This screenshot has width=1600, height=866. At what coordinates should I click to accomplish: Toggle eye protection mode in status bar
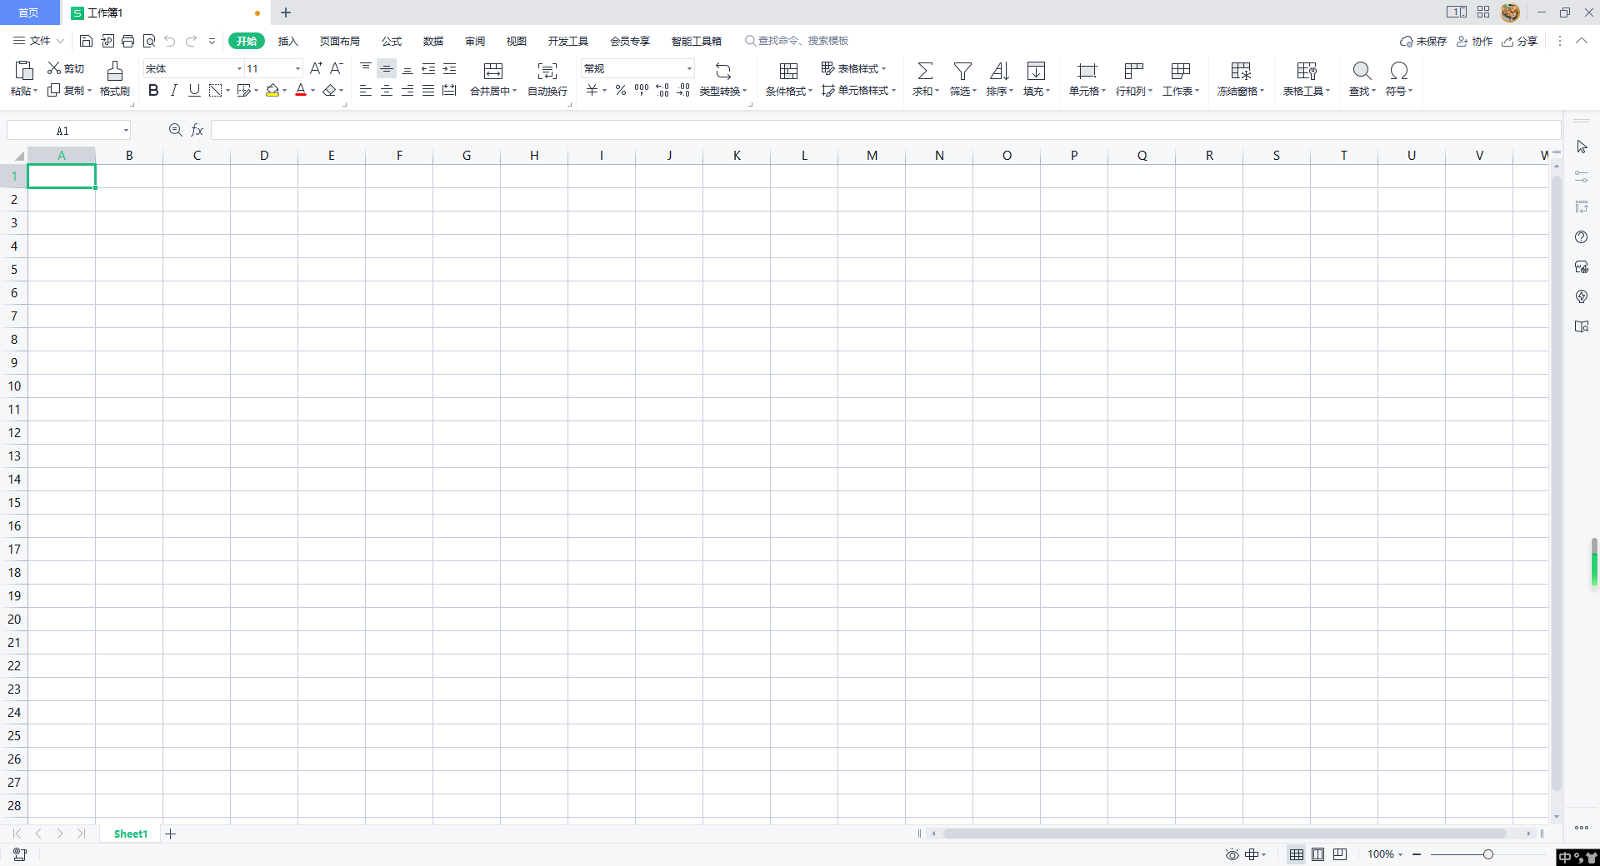(1232, 854)
